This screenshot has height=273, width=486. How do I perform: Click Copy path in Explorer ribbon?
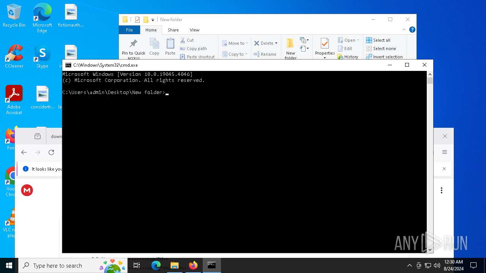(193, 49)
